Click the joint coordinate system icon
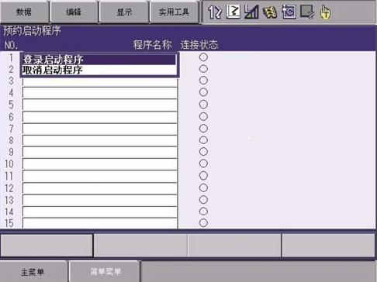The image size is (377, 282). click(x=233, y=12)
